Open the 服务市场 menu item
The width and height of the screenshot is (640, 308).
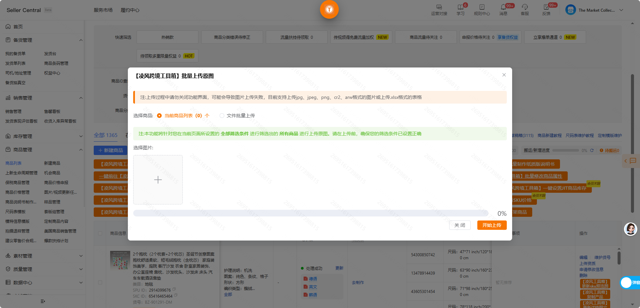point(103,10)
